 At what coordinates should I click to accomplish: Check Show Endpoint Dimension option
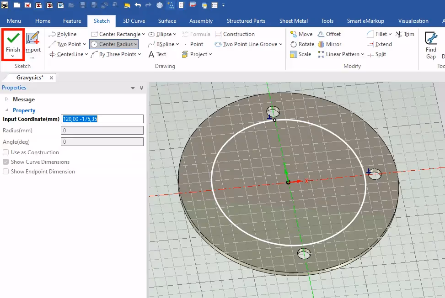coord(6,172)
